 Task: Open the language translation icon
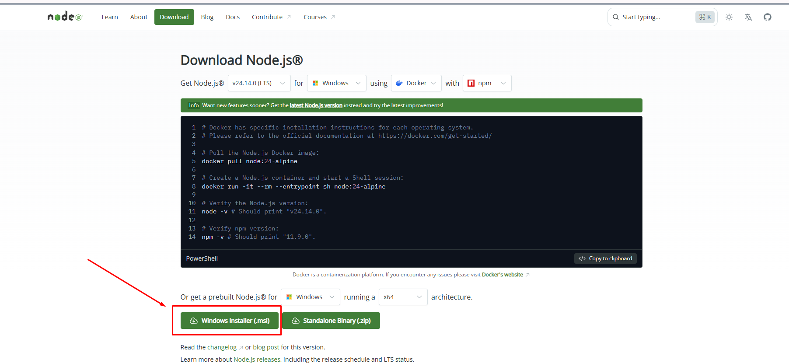[748, 17]
